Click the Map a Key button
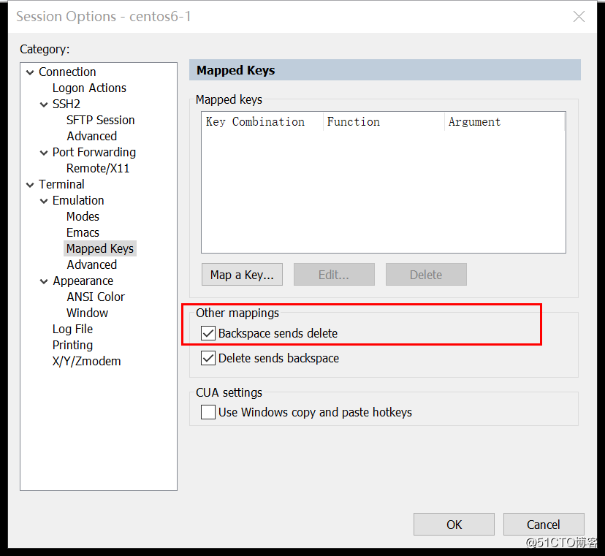Image resolution: width=605 pixels, height=556 pixels. (x=242, y=275)
